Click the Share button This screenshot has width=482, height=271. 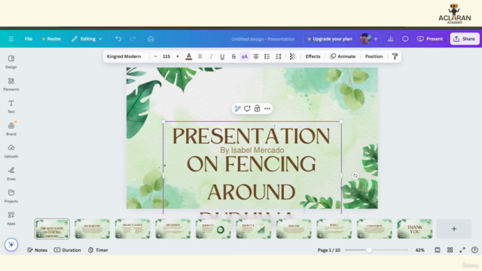465,39
